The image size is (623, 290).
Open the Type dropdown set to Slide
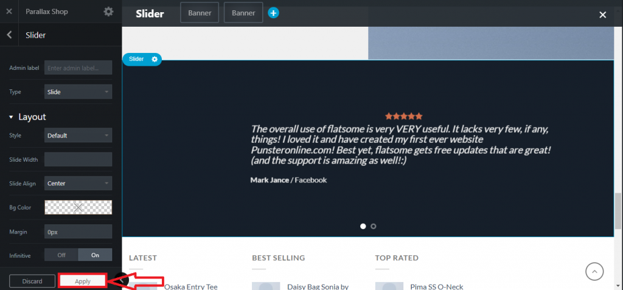[x=78, y=92]
